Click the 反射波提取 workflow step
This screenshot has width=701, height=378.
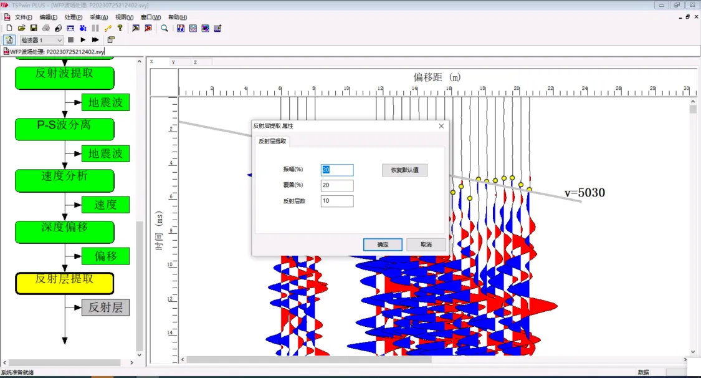coord(65,78)
